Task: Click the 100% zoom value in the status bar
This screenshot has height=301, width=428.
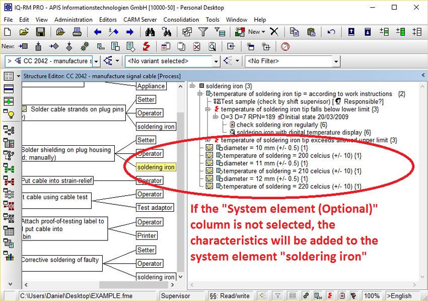Action: [372, 296]
